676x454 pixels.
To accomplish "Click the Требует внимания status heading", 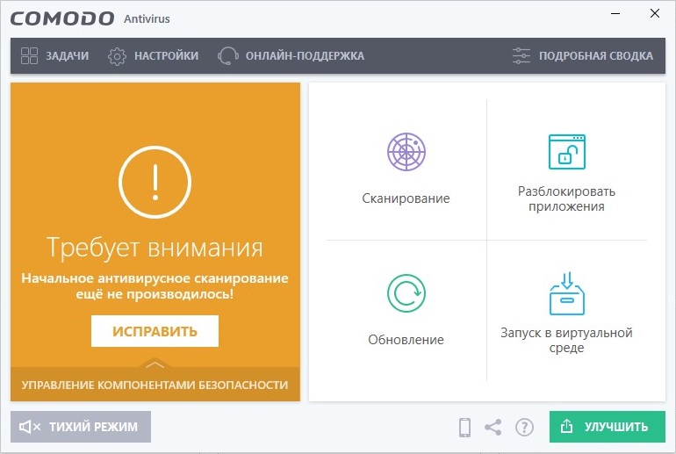I will (x=155, y=247).
